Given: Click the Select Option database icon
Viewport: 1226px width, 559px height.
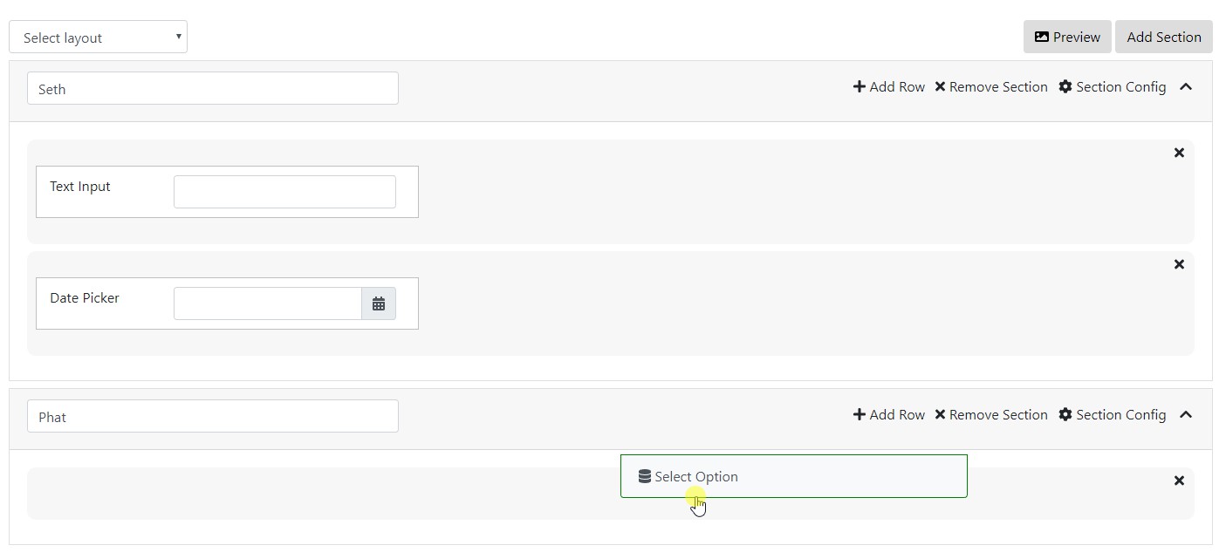Looking at the screenshot, I should [645, 476].
